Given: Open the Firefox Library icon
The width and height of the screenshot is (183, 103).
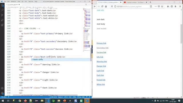Looking at the screenshot, I should pyautogui.click(x=168, y=6).
